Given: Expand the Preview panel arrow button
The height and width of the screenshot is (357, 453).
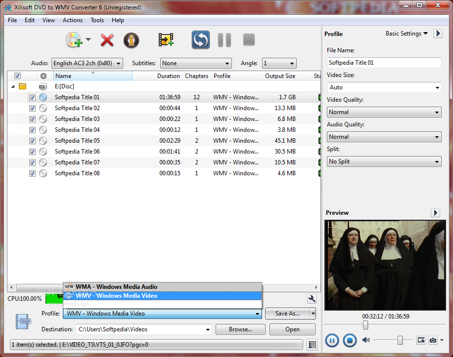Looking at the screenshot, I should pos(435,213).
